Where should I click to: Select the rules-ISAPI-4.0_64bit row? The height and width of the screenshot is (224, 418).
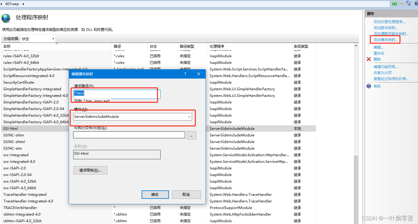pos(159,63)
